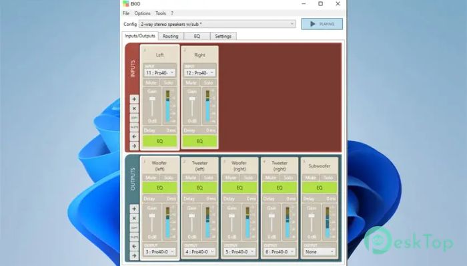Open Right channel input device dropdown

coord(199,72)
